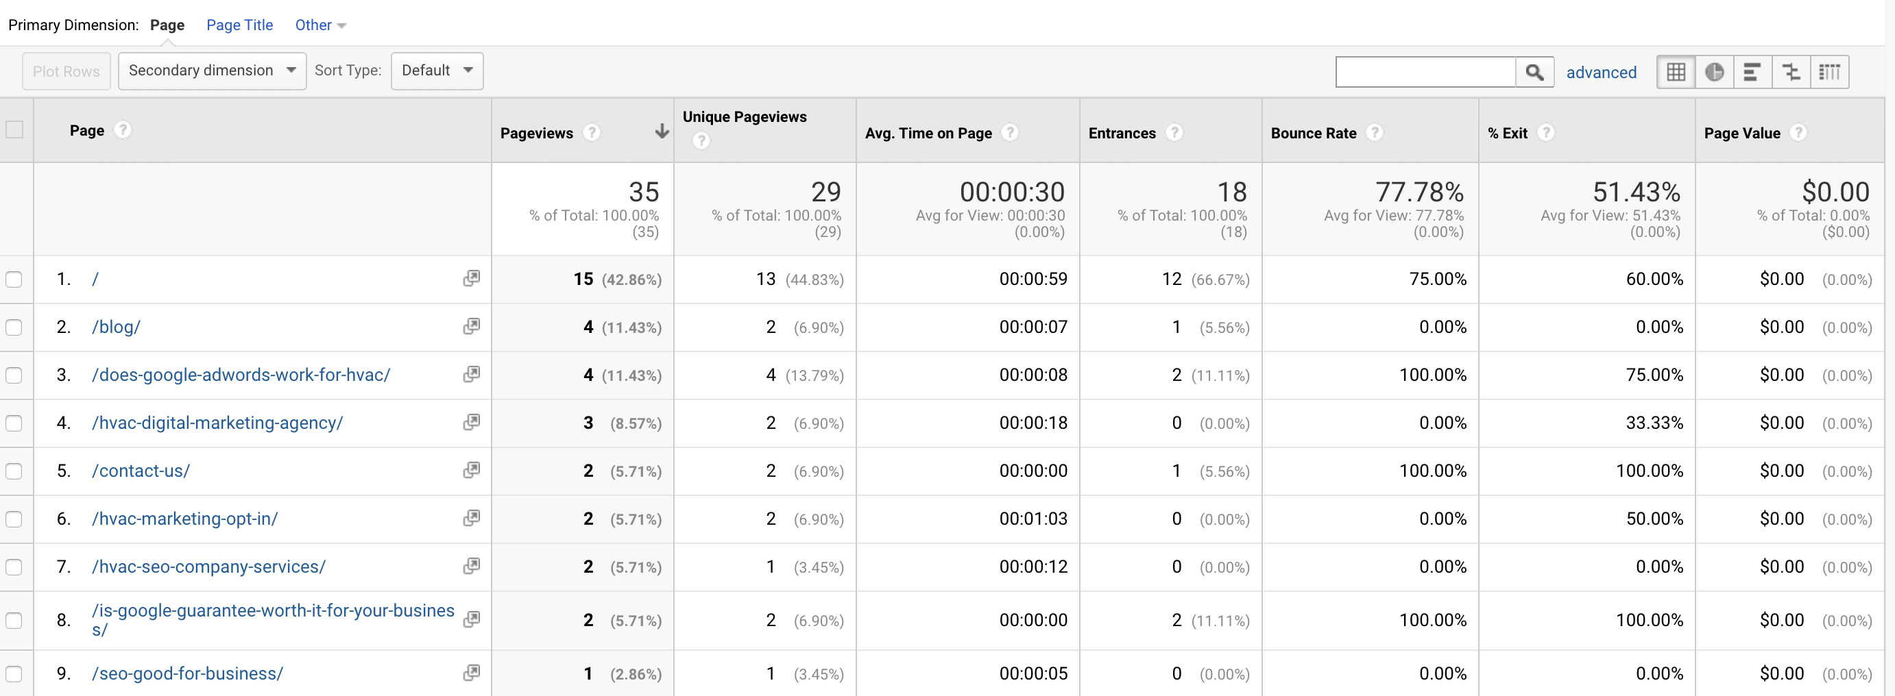This screenshot has height=696, width=1895.
Task: Open /hvac-marketing-opt-in/ external link icon
Action: click(x=472, y=518)
